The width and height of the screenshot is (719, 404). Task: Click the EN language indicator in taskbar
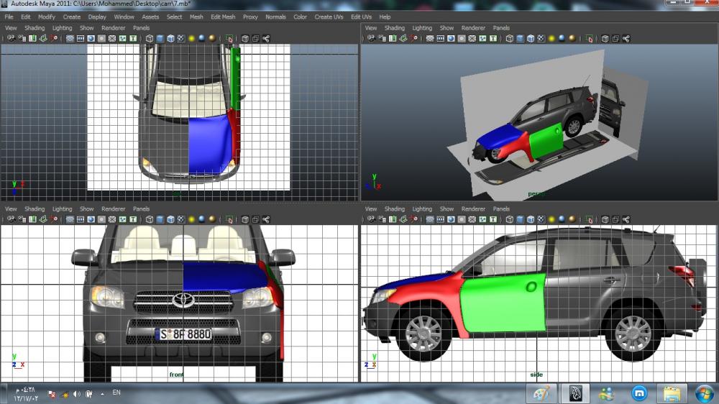(x=116, y=393)
